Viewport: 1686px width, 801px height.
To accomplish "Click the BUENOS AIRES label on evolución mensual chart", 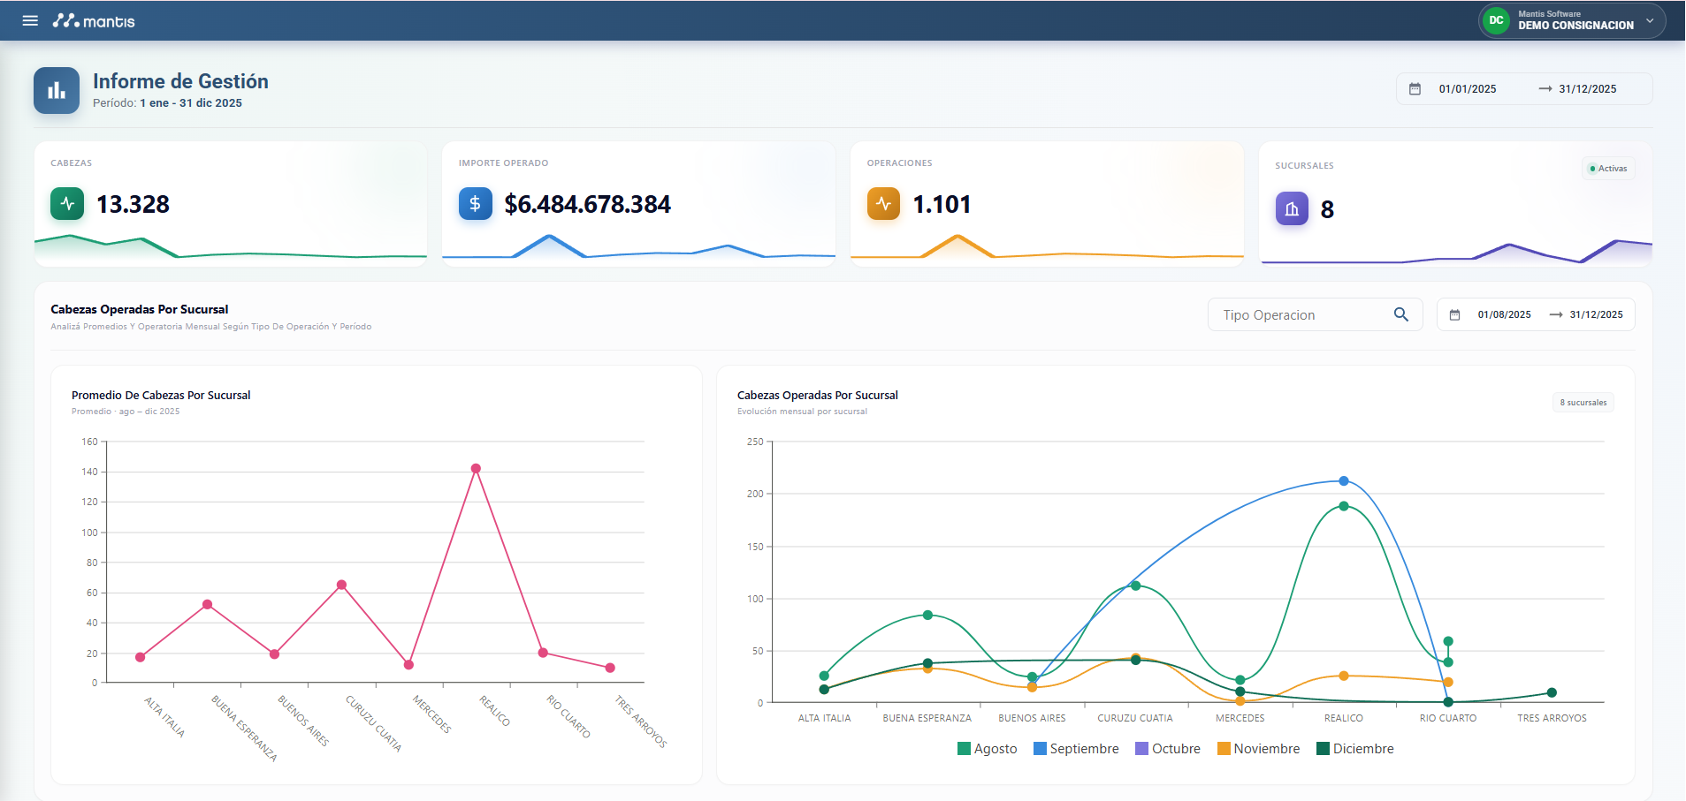I will [x=1032, y=718].
